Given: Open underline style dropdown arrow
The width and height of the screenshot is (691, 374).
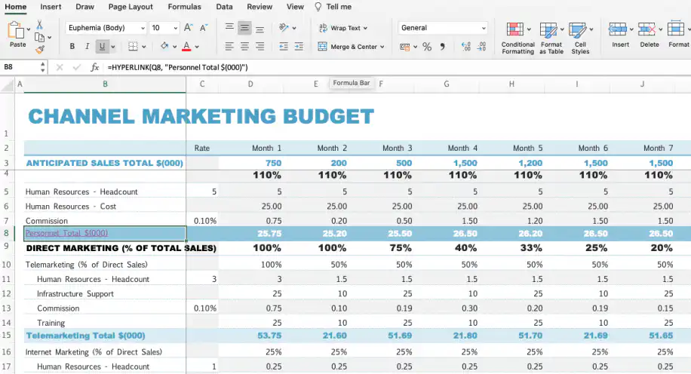Looking at the screenshot, I should click(113, 47).
